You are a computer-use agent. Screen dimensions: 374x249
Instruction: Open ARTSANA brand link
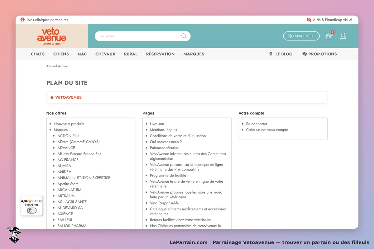click(x=66, y=196)
